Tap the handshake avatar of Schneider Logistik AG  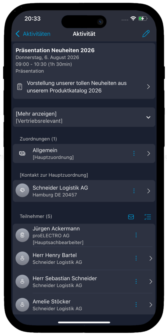(23, 190)
